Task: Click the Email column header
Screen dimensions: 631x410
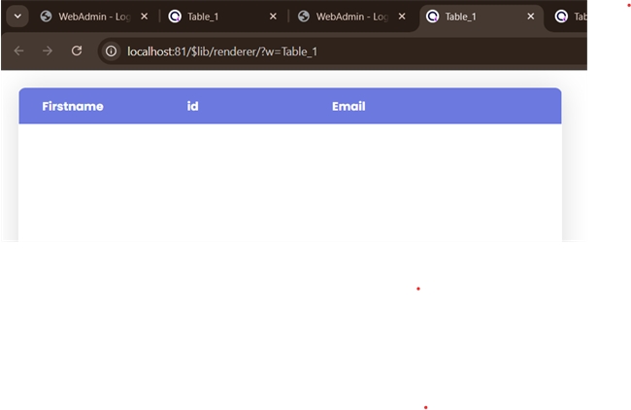Action: point(349,106)
